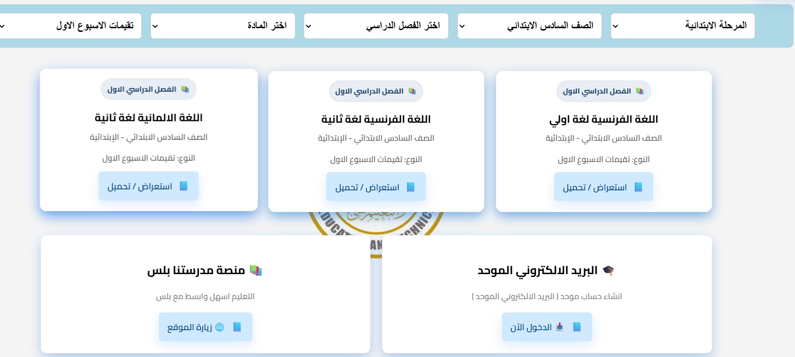
Task: Click the book icon on German language card button
Action: (183, 186)
